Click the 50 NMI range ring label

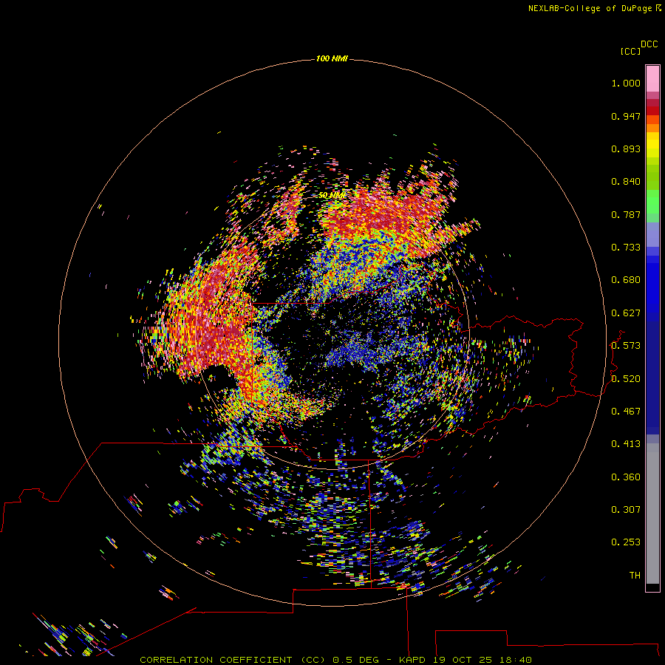(332, 195)
